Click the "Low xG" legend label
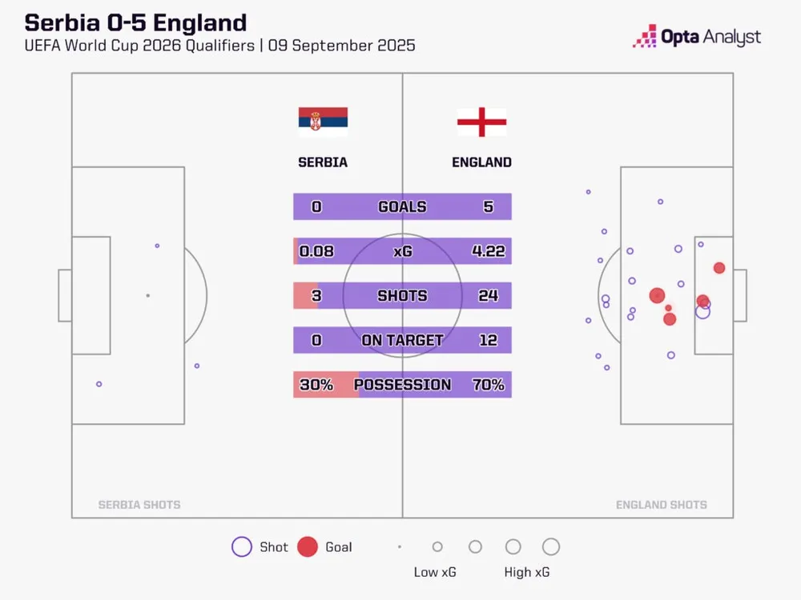 click(x=437, y=572)
